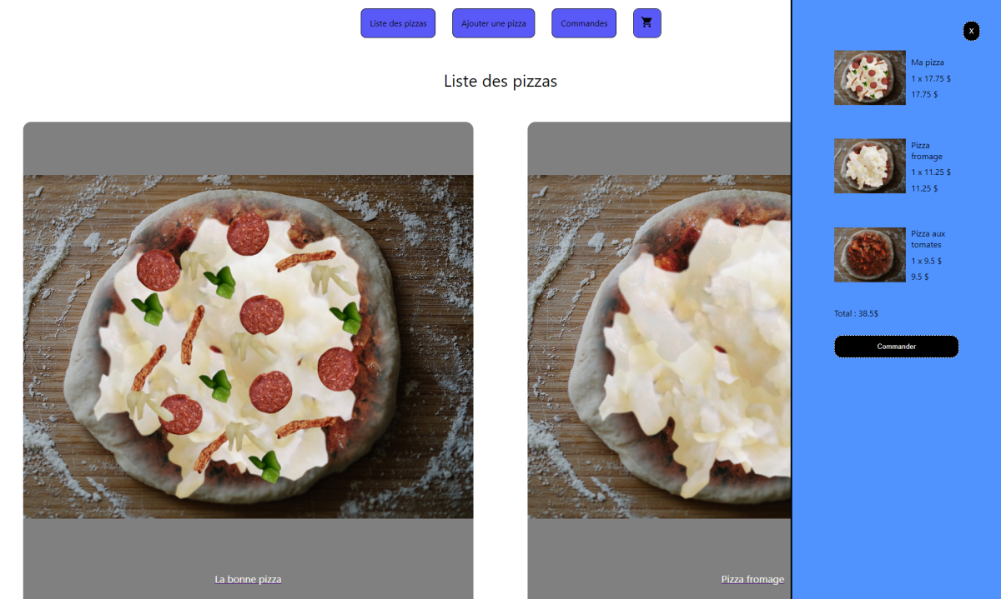The image size is (1001, 599).
Task: Open the Commandes page
Action: [584, 23]
